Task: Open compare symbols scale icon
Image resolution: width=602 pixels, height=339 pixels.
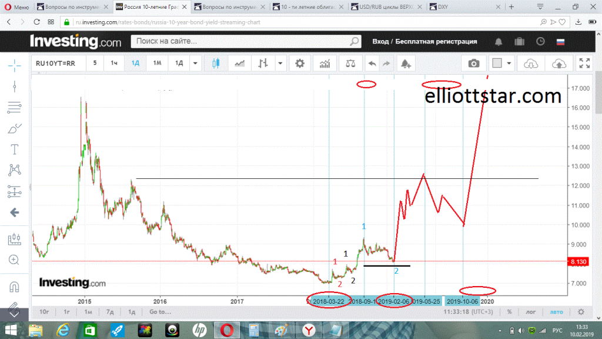Action: (x=350, y=64)
